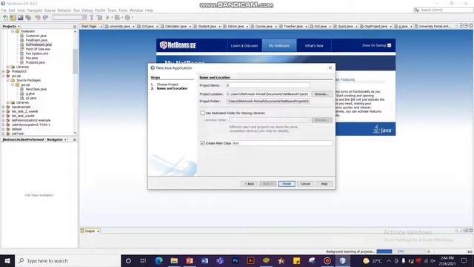
Task: Click the Profile Project toolbar icon
Action: click(x=127, y=18)
